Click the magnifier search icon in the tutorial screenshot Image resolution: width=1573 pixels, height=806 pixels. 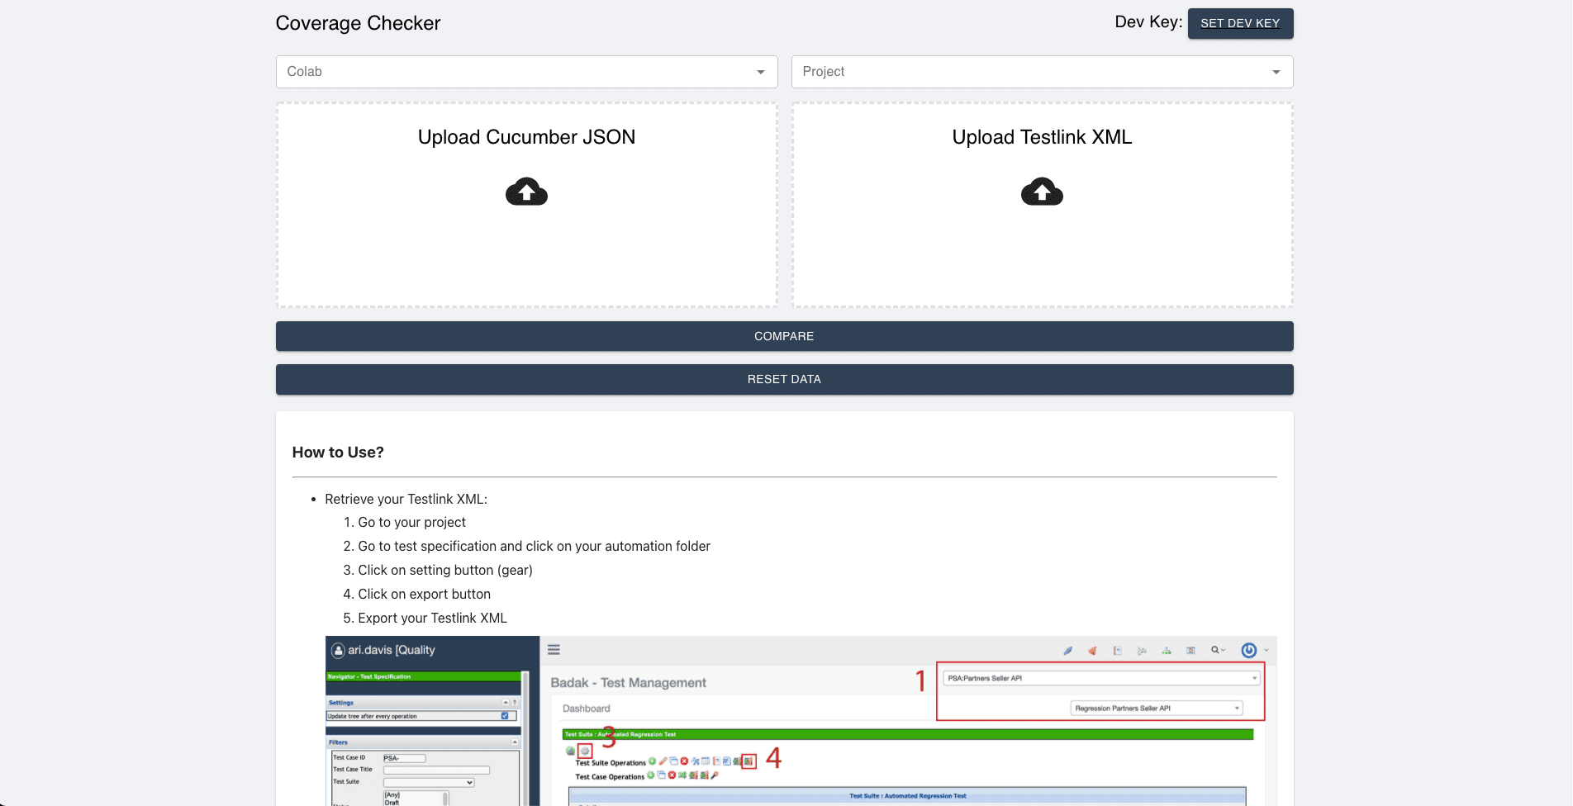click(x=1215, y=651)
